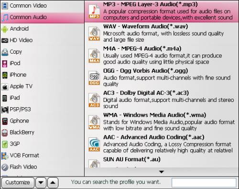
Task: Click the WMA format icon
Action: tap(94, 122)
